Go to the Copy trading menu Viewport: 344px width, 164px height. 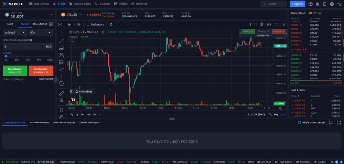click(80, 4)
